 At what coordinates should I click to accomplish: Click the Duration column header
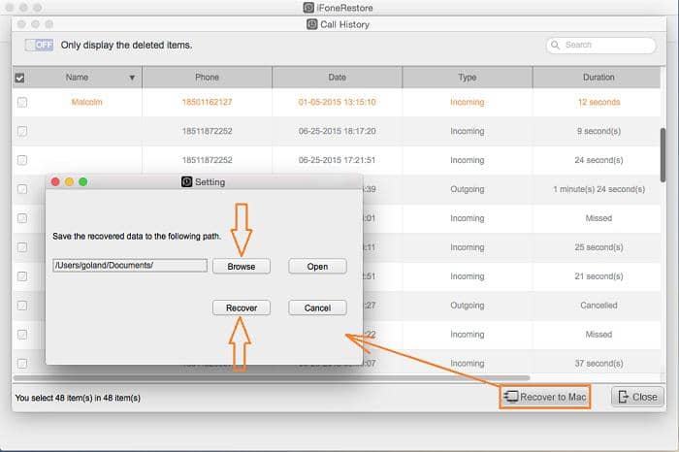tap(598, 78)
